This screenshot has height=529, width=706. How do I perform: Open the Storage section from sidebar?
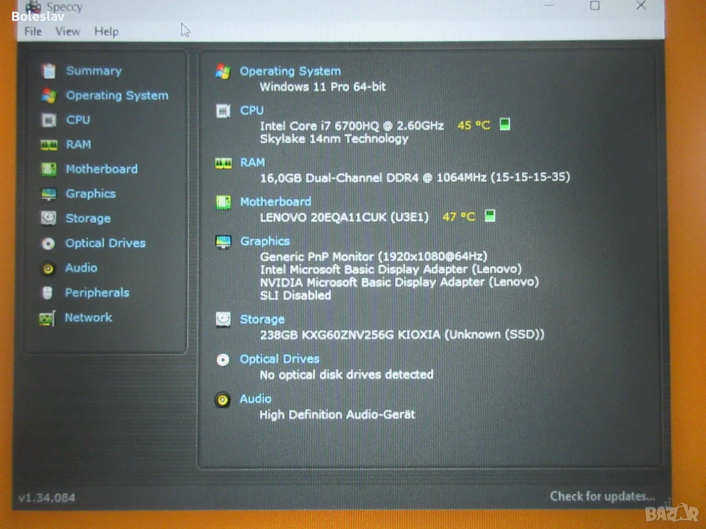(x=88, y=219)
